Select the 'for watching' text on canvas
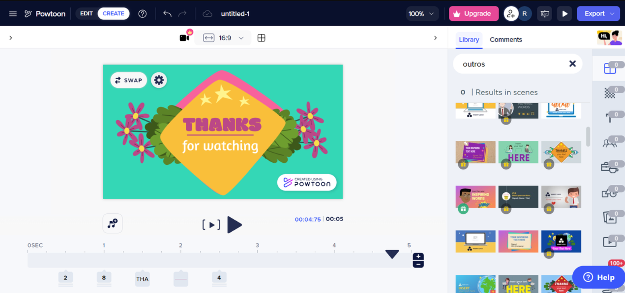The height and width of the screenshot is (293, 625). (x=220, y=146)
